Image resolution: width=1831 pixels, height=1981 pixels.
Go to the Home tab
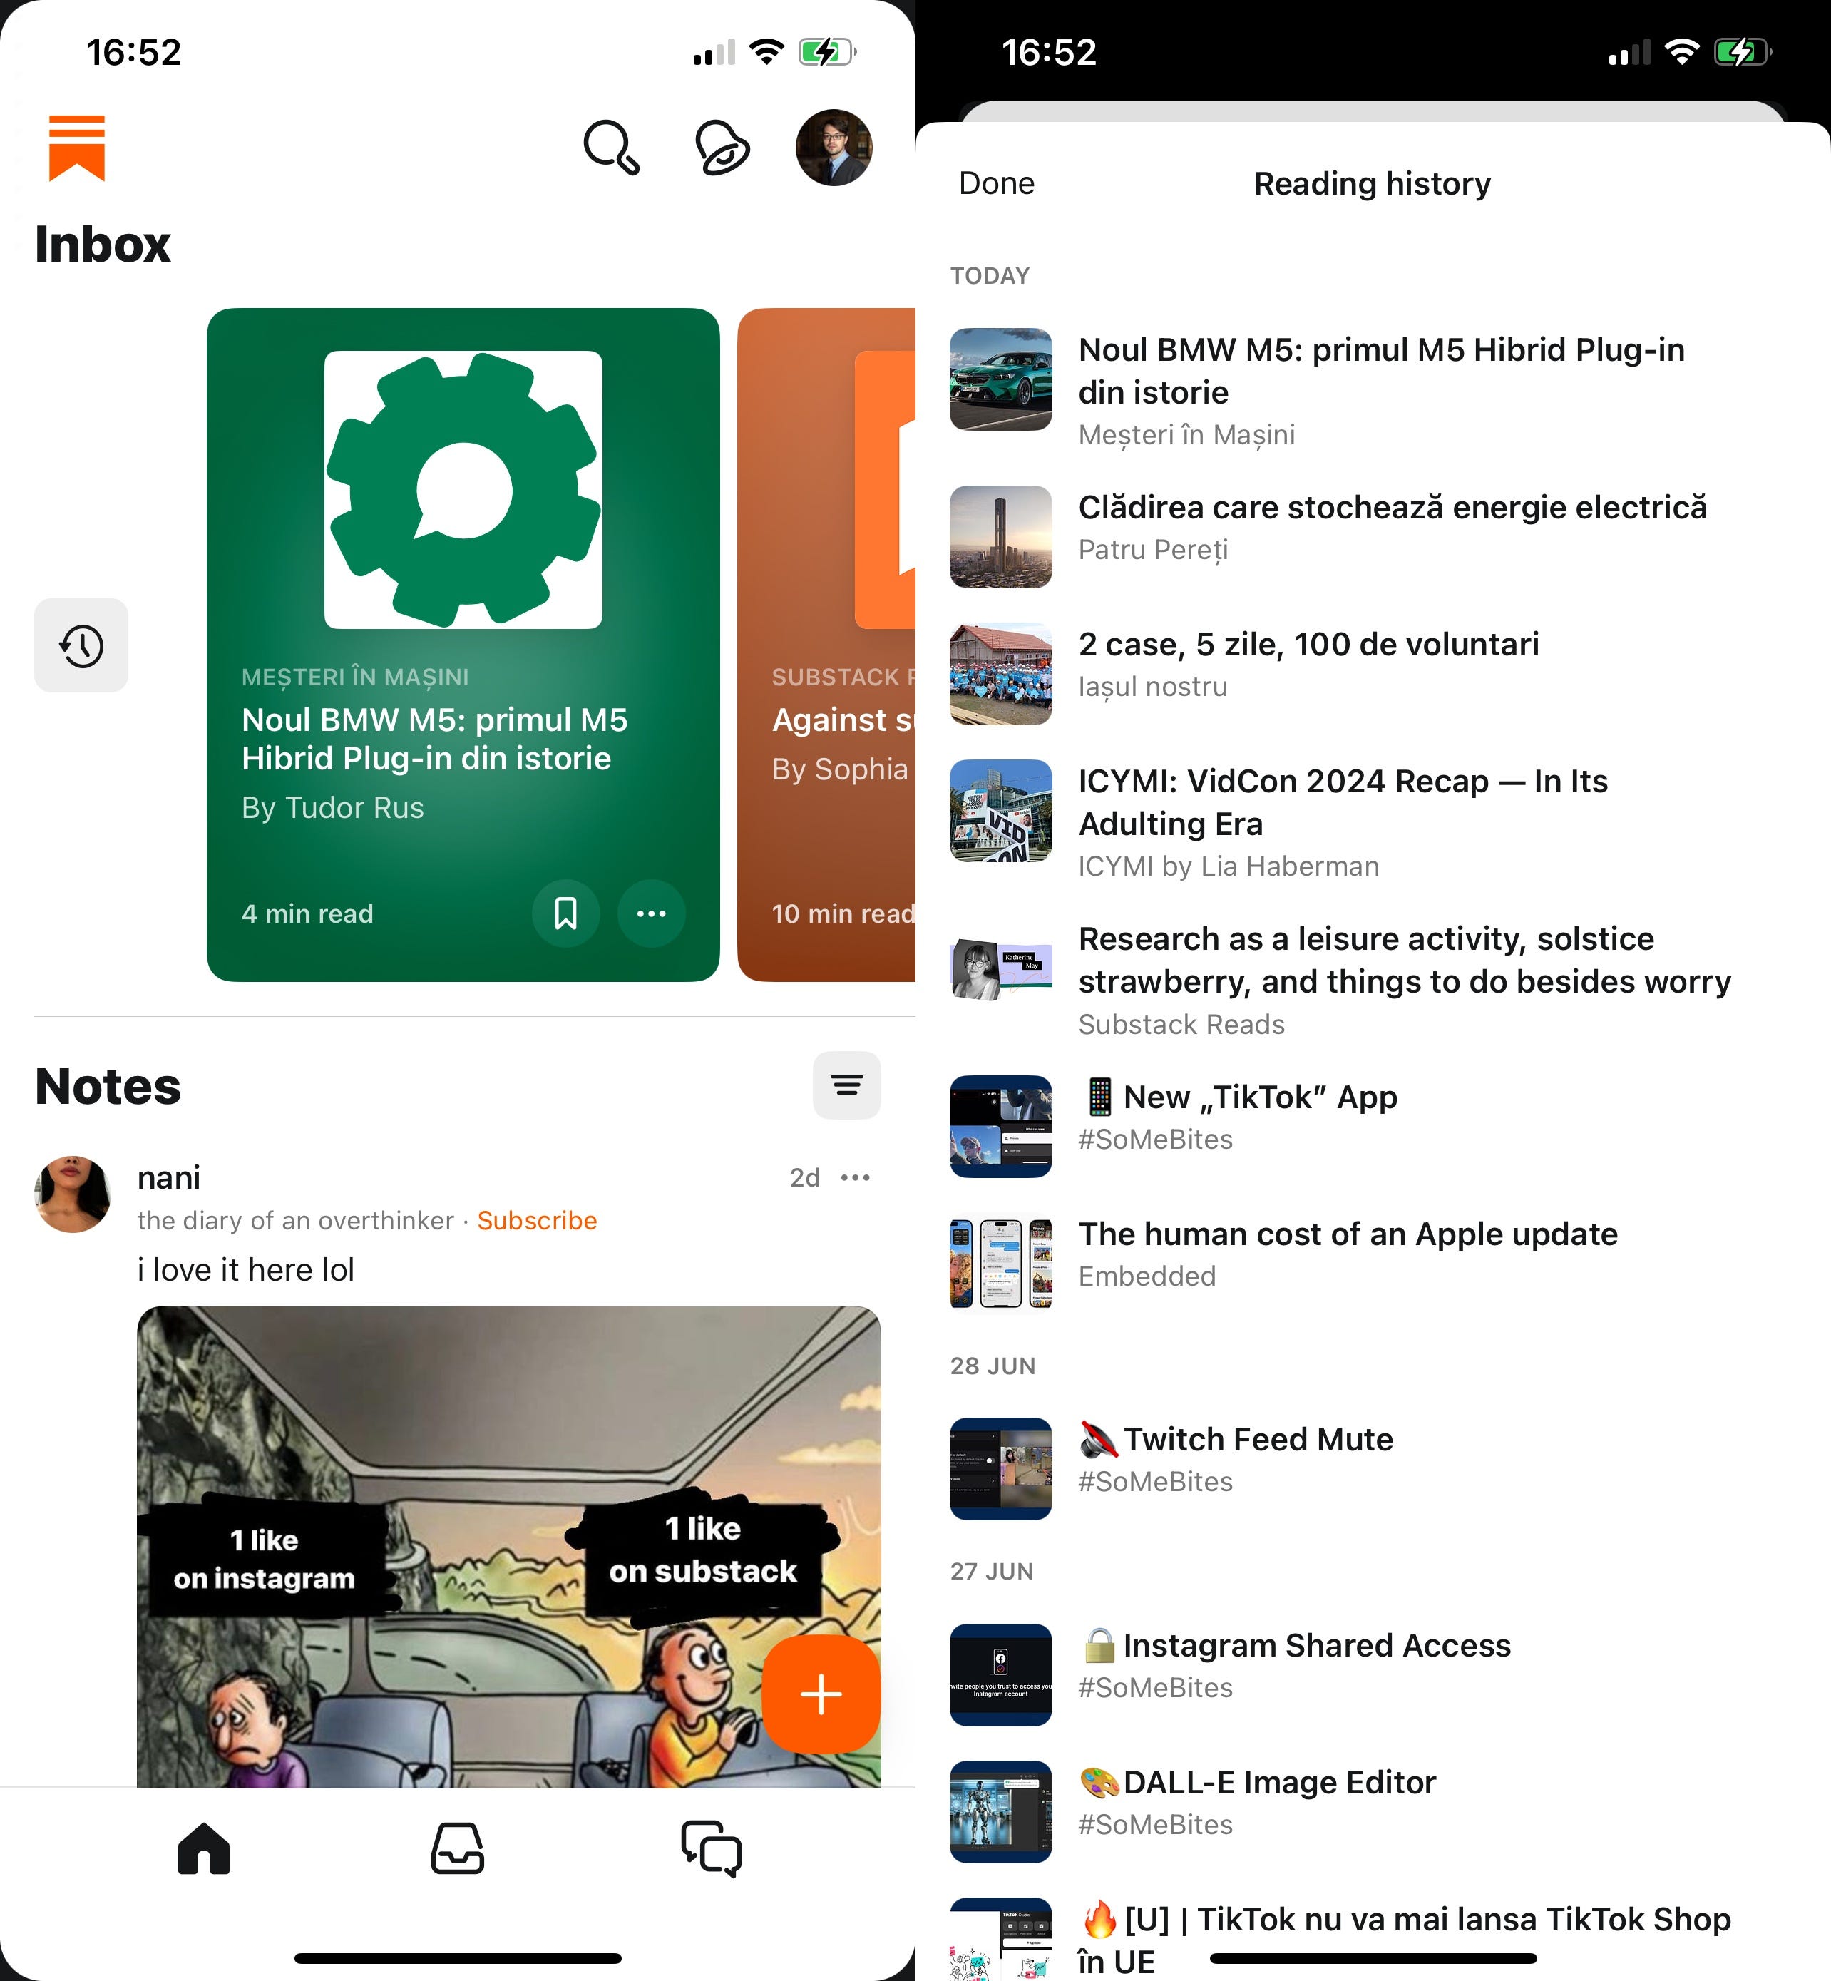(204, 1848)
